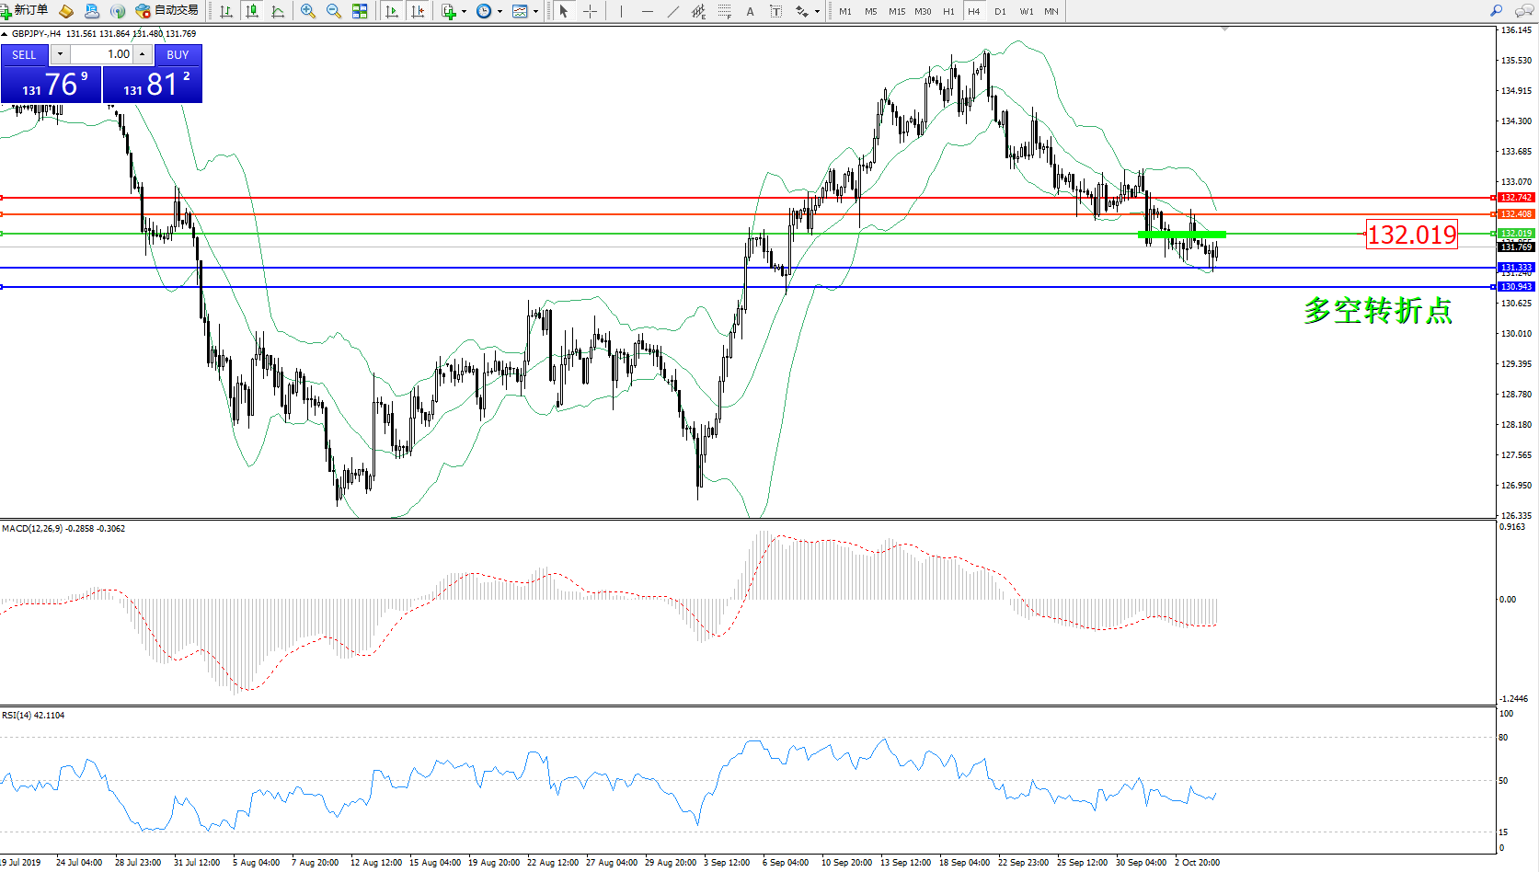Click the Tile Windows icon
This screenshot has height=872, width=1539.
(360, 11)
